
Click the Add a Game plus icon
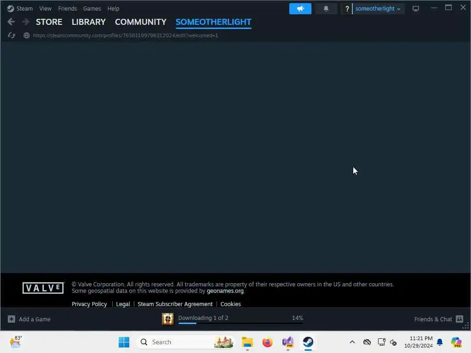pyautogui.click(x=11, y=319)
